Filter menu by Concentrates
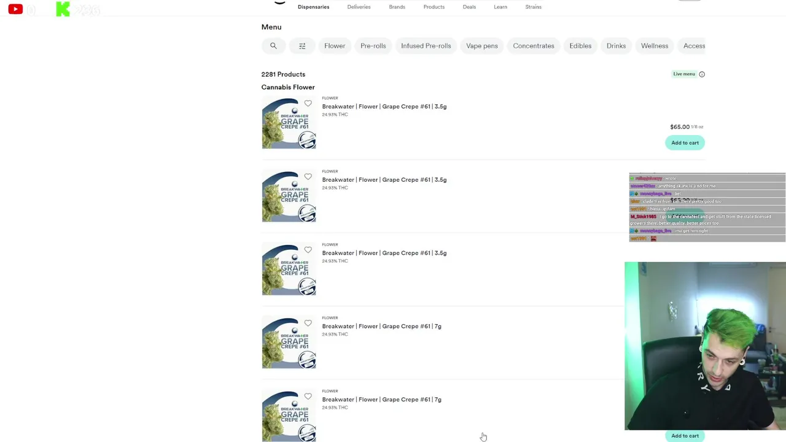The image size is (786, 442). (534, 46)
